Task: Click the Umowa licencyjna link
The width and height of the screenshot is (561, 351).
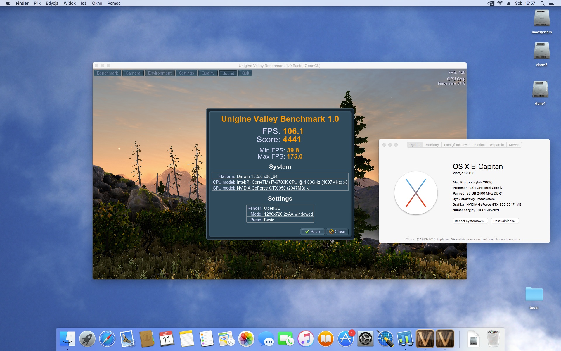Action: pos(507,239)
